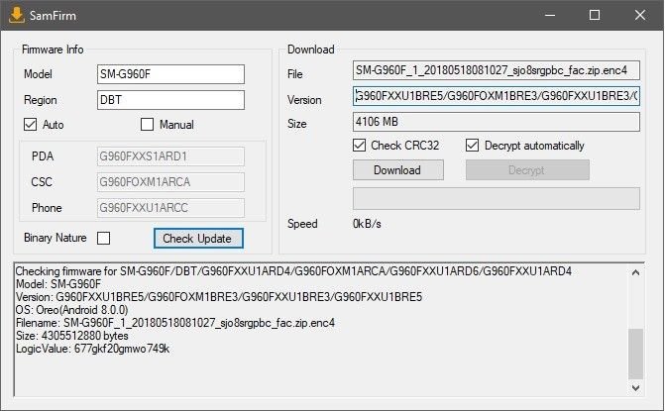Click the SamFirm app icon in title bar
Viewport: 665px width, 411px height.
tap(17, 15)
